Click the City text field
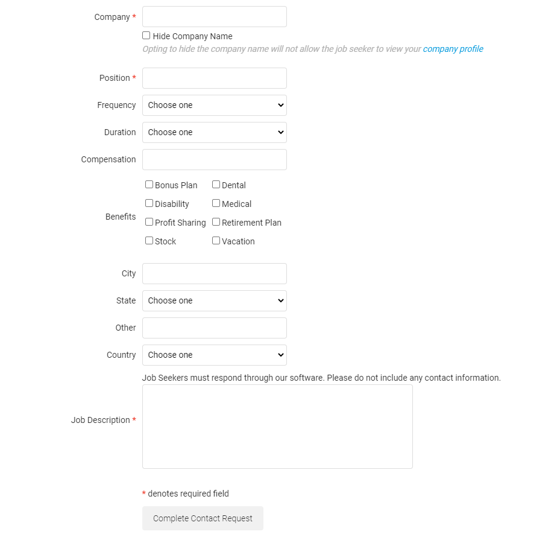This screenshot has height=537, width=560. click(214, 273)
